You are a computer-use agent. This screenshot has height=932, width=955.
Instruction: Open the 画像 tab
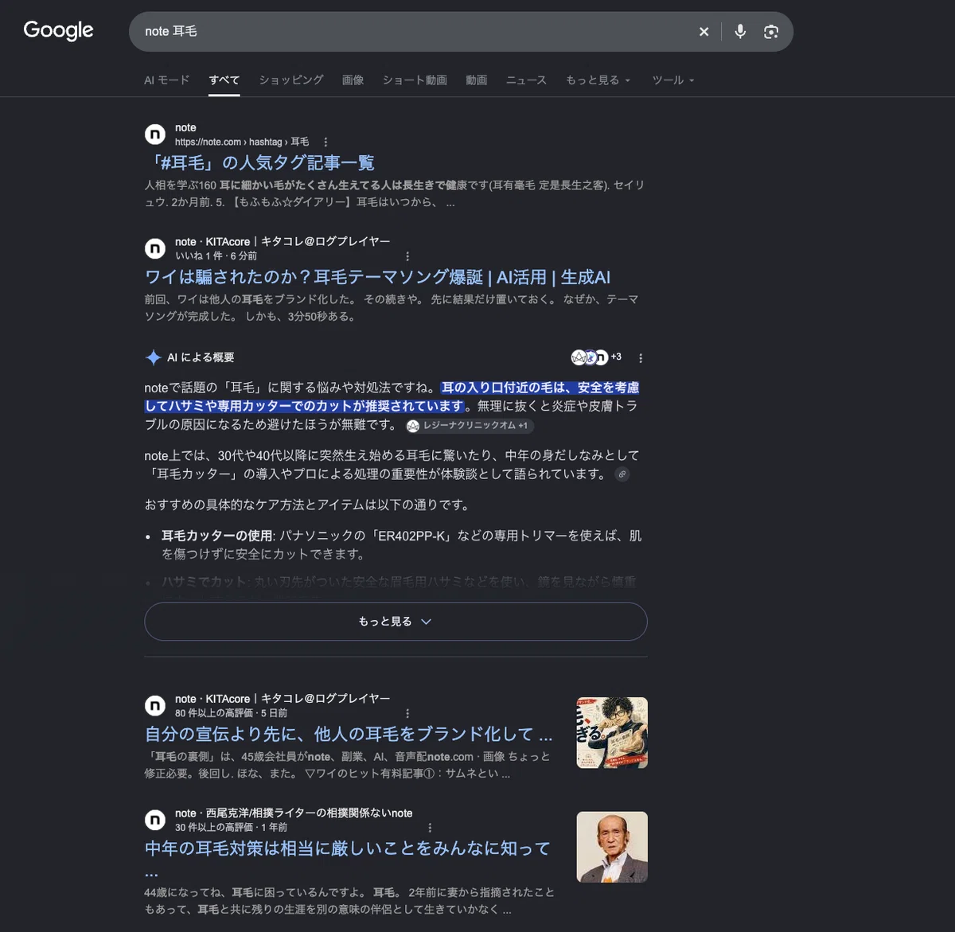[x=353, y=80]
